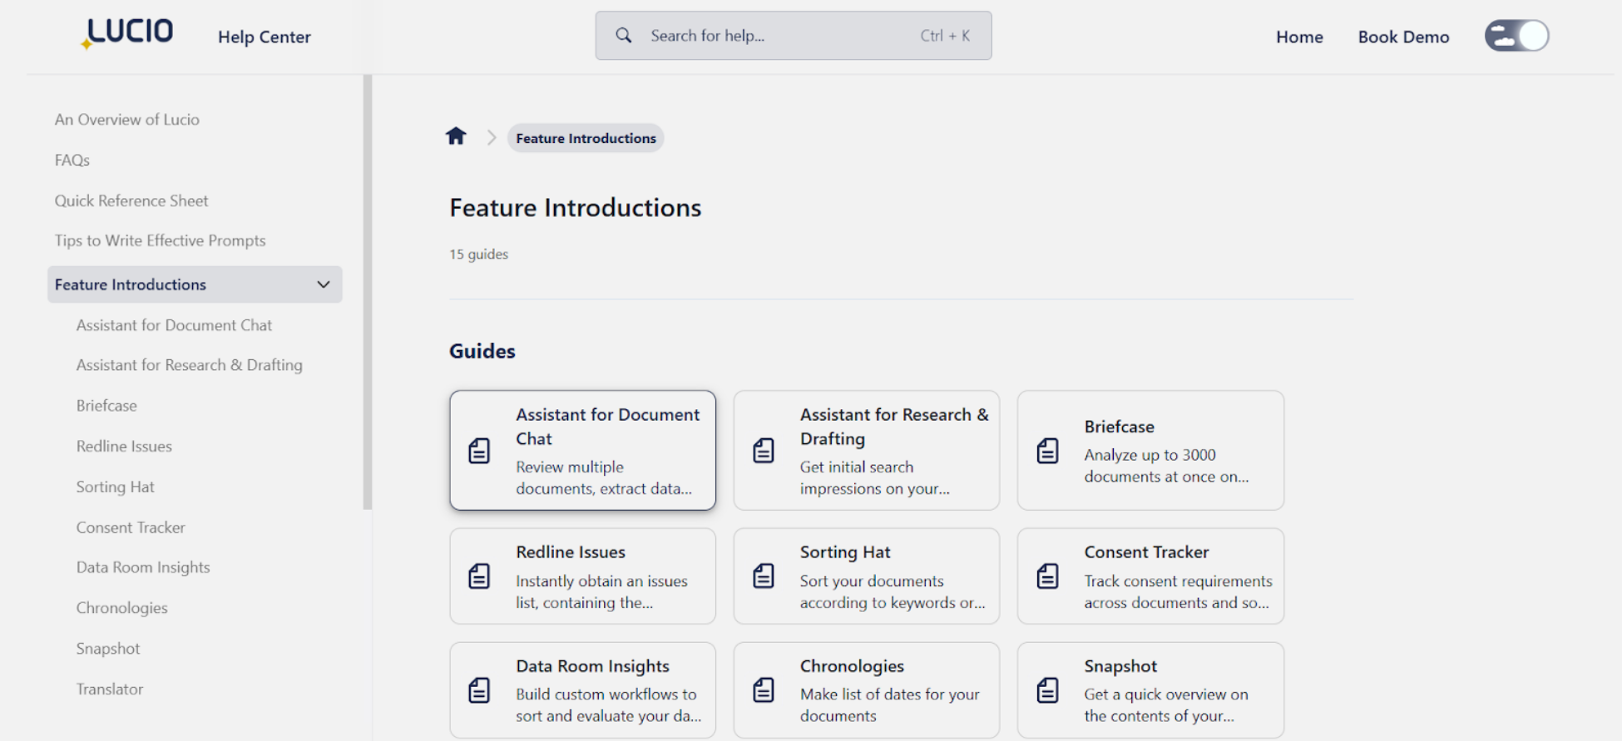Viewport: 1622px width, 741px height.
Task: Click the Chronologies guide document icon
Action: pyautogui.click(x=763, y=690)
